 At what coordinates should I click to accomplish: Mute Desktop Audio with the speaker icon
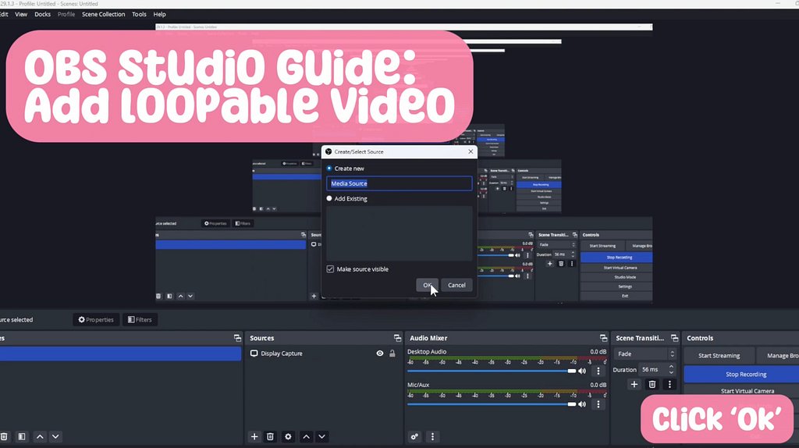(582, 372)
